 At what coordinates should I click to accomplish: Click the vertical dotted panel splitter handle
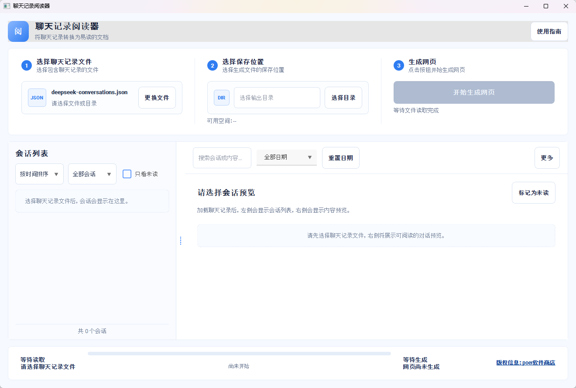point(181,241)
